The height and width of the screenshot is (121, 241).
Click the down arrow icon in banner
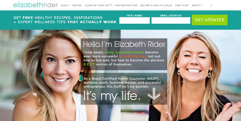[x=154, y=94]
